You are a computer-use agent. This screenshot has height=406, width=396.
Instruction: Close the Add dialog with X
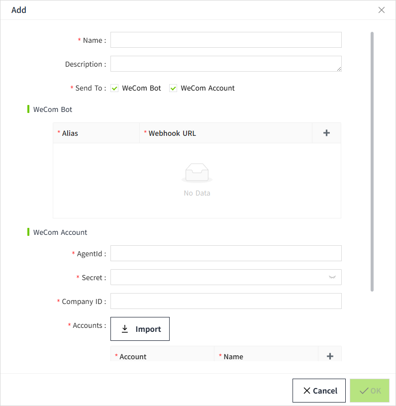382,10
